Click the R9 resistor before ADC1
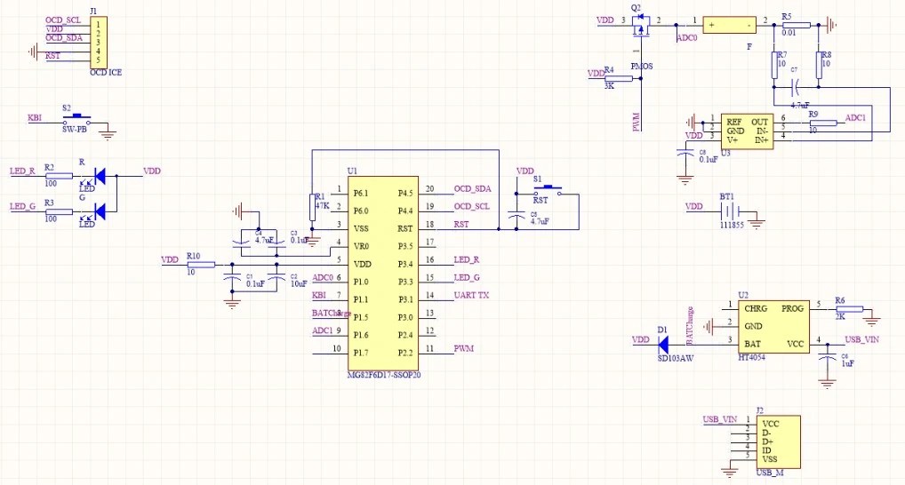Viewport: 905px width, 485px height. (x=823, y=123)
